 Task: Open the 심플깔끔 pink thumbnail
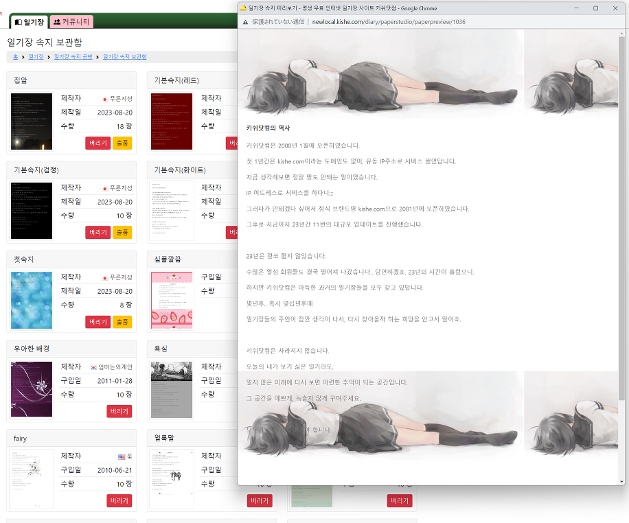[x=172, y=301]
